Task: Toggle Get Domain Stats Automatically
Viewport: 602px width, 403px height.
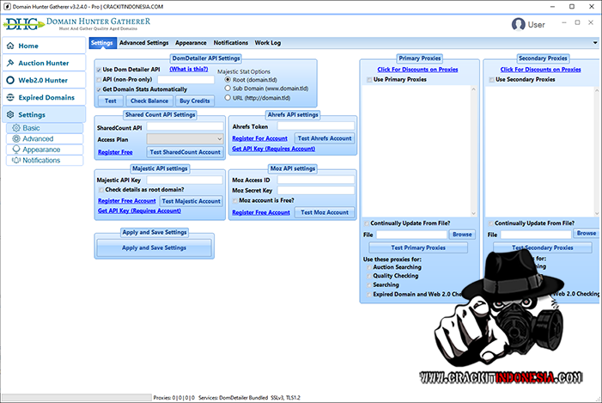Action: click(99, 89)
